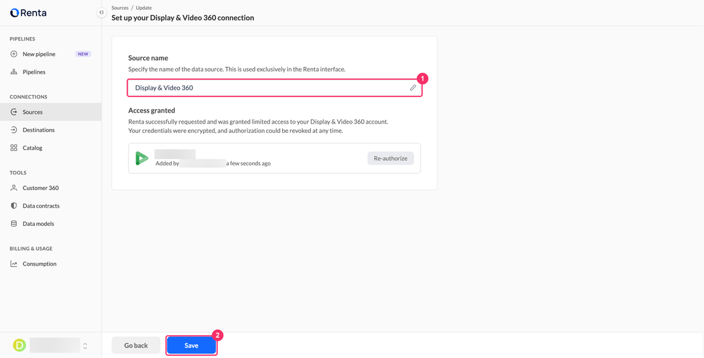Click the Renta logo

(x=28, y=13)
